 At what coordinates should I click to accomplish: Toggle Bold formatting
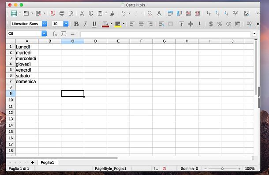coord(76,24)
